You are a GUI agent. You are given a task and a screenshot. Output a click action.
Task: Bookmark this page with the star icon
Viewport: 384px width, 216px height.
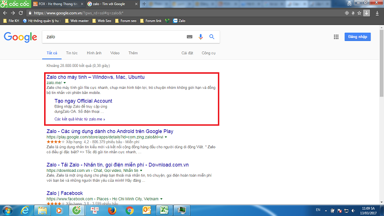click(359, 13)
